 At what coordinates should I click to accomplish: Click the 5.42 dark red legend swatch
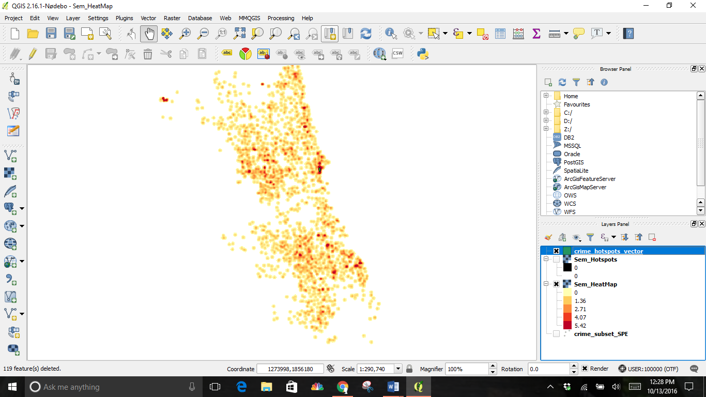567,326
